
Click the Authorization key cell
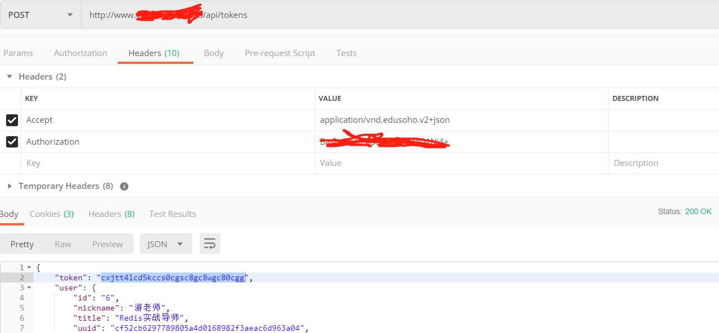168,142
